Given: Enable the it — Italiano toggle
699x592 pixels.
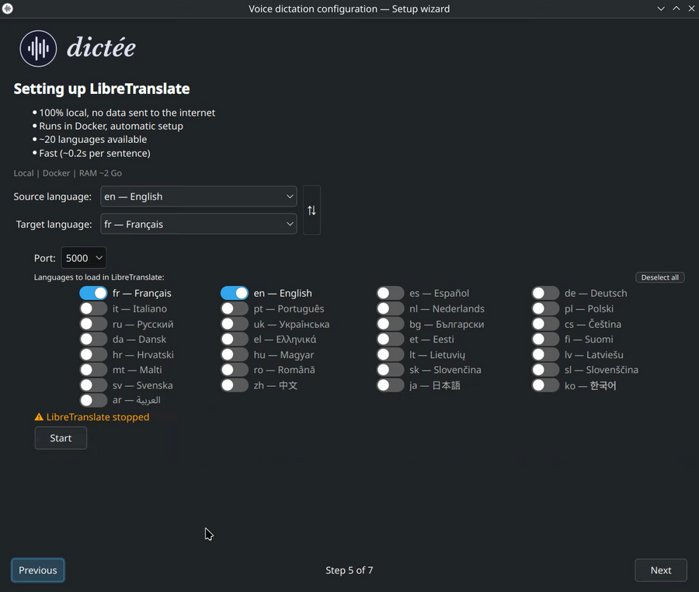Looking at the screenshot, I should click(94, 308).
